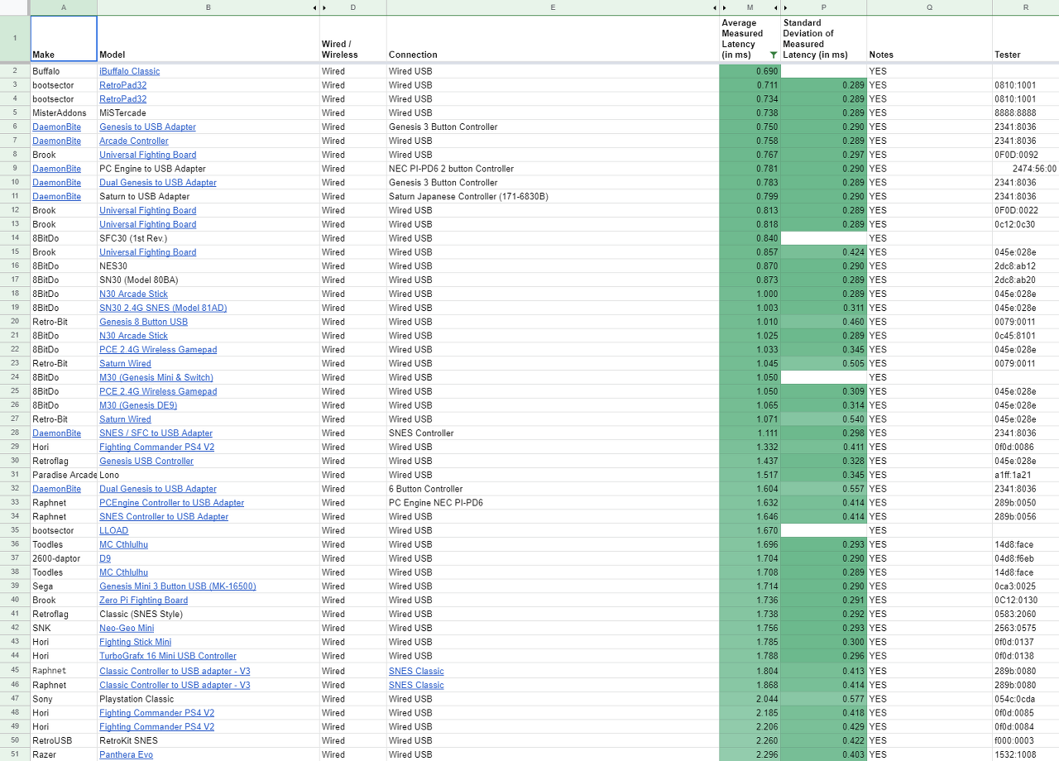
Task: Select column E by its letter header
Action: coord(552,7)
